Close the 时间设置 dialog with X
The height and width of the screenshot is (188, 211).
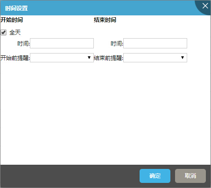205,6
